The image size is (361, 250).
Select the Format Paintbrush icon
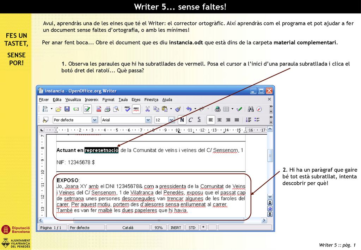point(178,109)
